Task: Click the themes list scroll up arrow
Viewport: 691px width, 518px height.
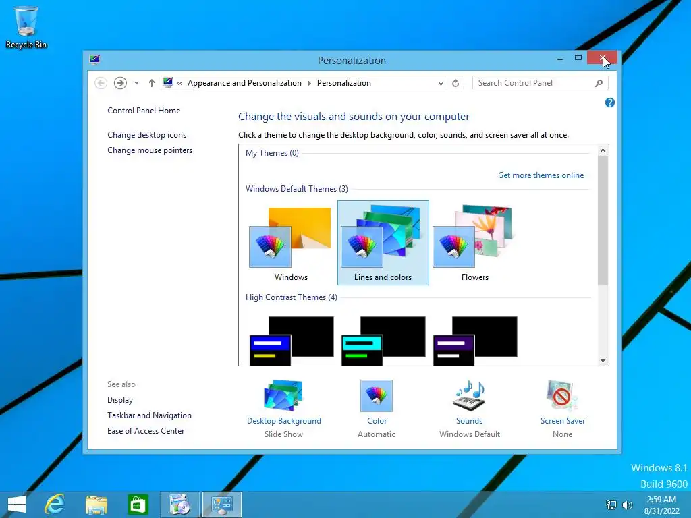Action: point(603,150)
